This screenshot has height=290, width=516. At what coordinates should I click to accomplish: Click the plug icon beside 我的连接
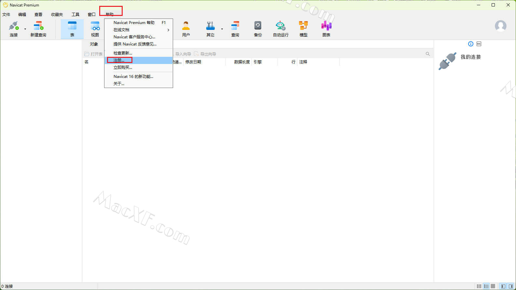tap(447, 61)
